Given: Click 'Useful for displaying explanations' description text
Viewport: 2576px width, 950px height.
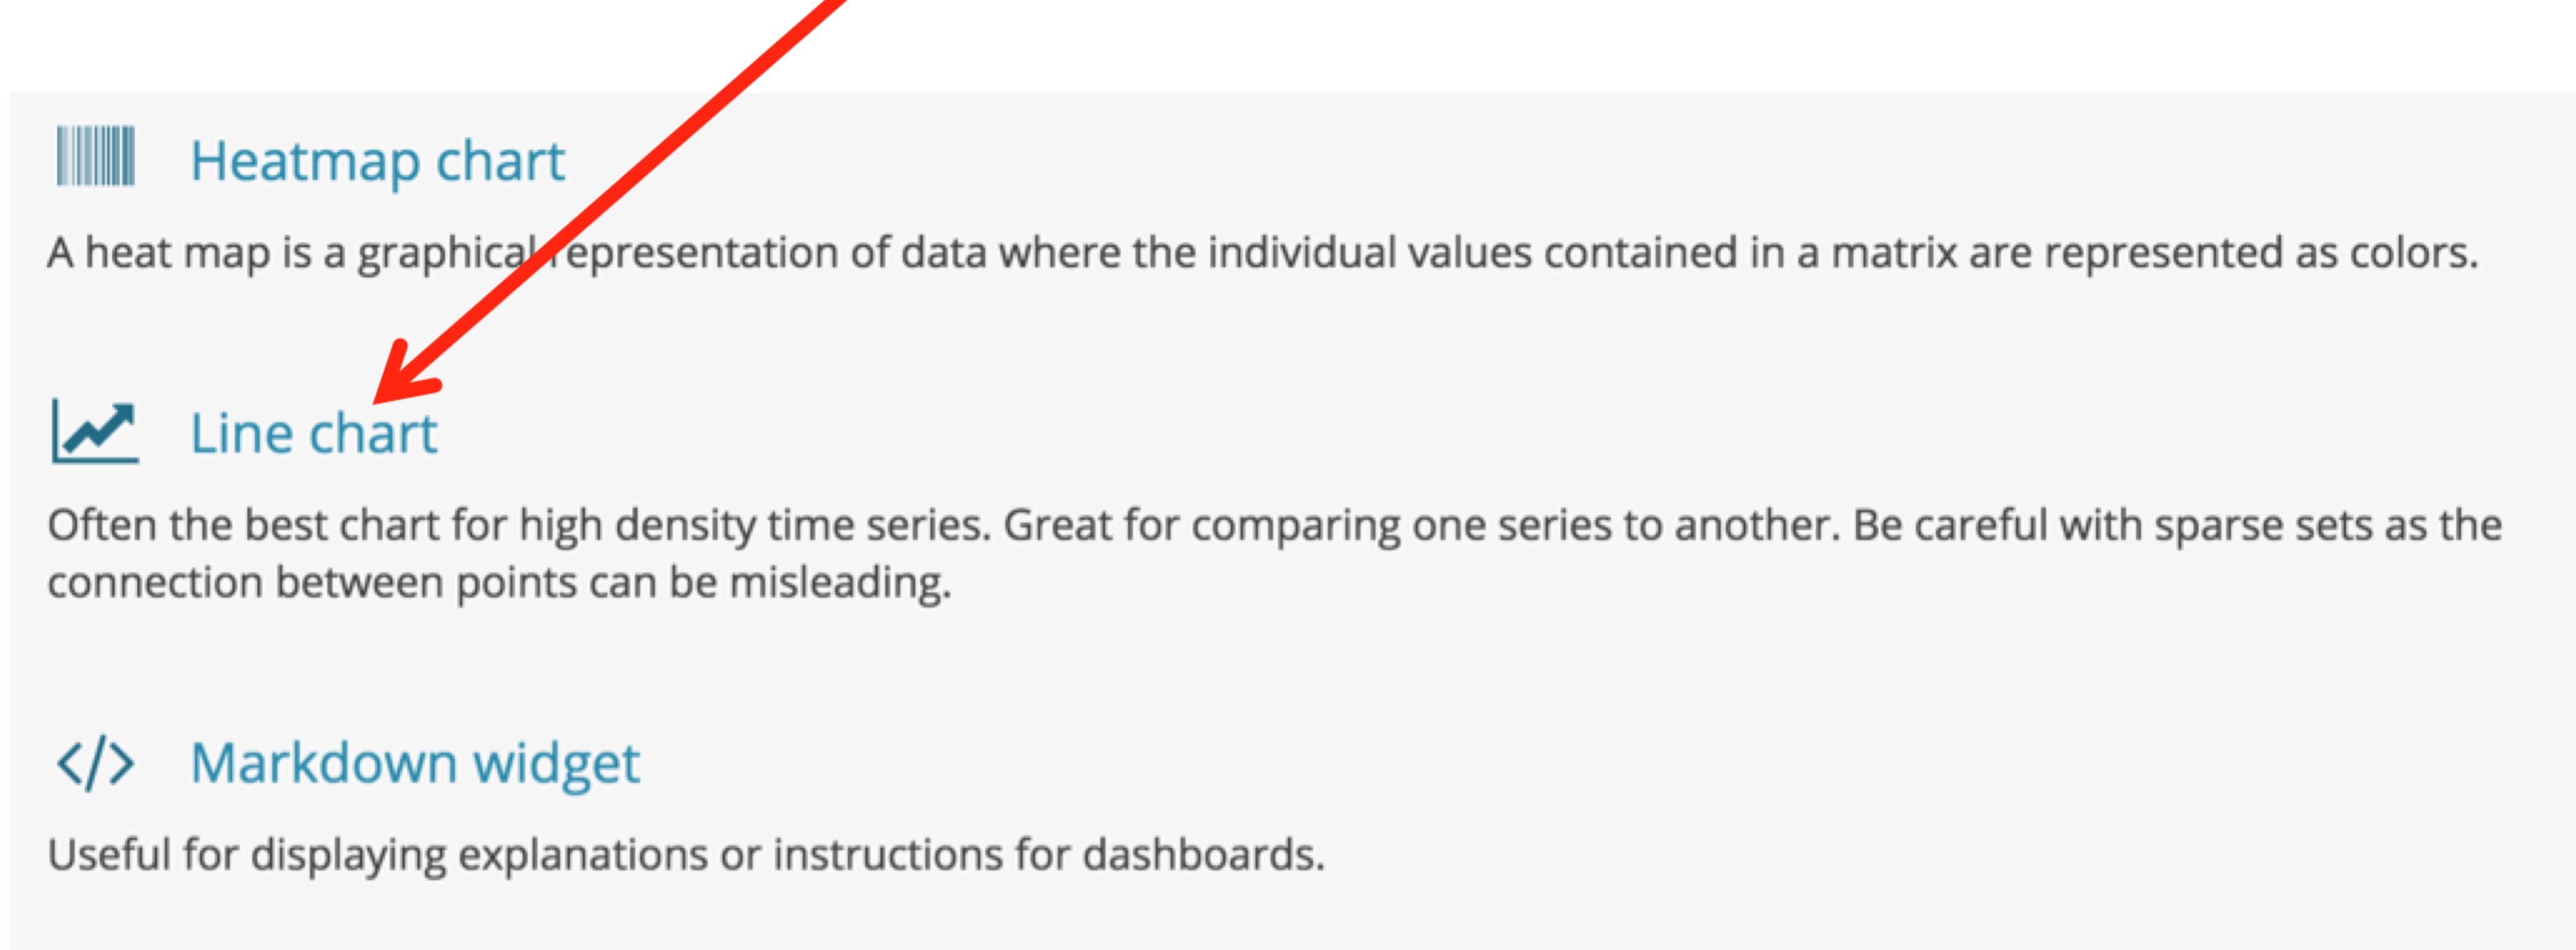Looking at the screenshot, I should [x=686, y=855].
